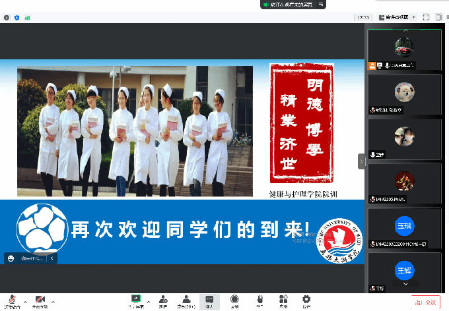Click the raise hand icon

click(x=259, y=300)
